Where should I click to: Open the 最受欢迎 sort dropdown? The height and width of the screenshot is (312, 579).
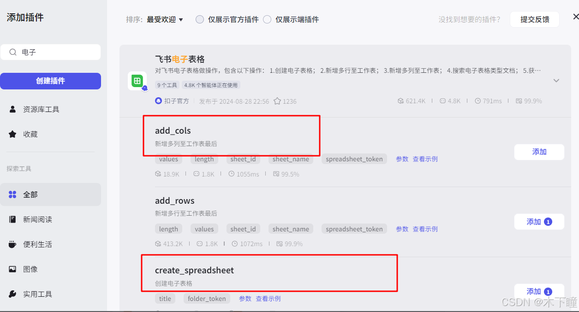pos(165,19)
